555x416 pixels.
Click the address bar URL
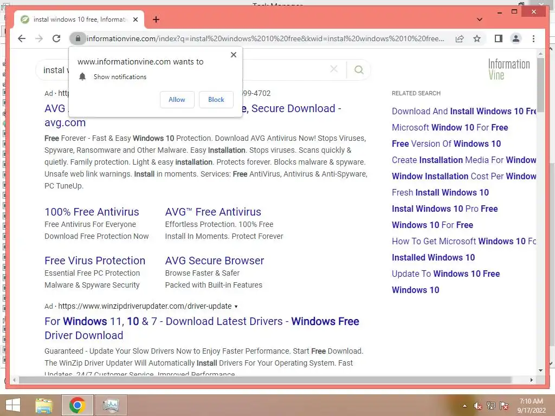coord(266,38)
